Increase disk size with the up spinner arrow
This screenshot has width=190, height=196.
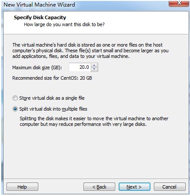pyautogui.click(x=94, y=65)
